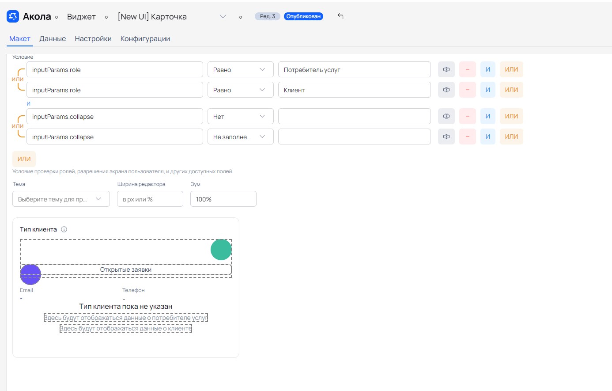Click the Открытые заявки button in preview
612x391 pixels.
(x=126, y=270)
